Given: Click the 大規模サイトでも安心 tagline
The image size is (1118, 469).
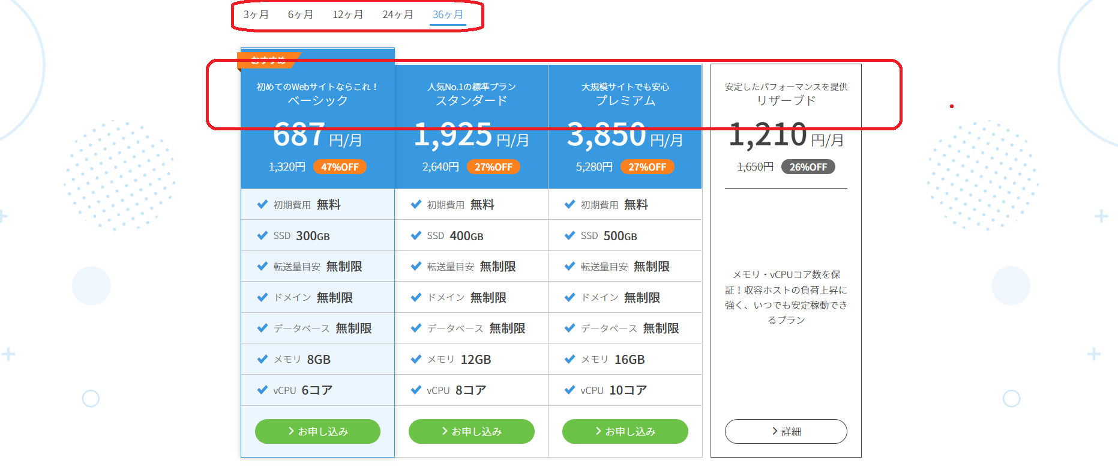Looking at the screenshot, I should [625, 86].
